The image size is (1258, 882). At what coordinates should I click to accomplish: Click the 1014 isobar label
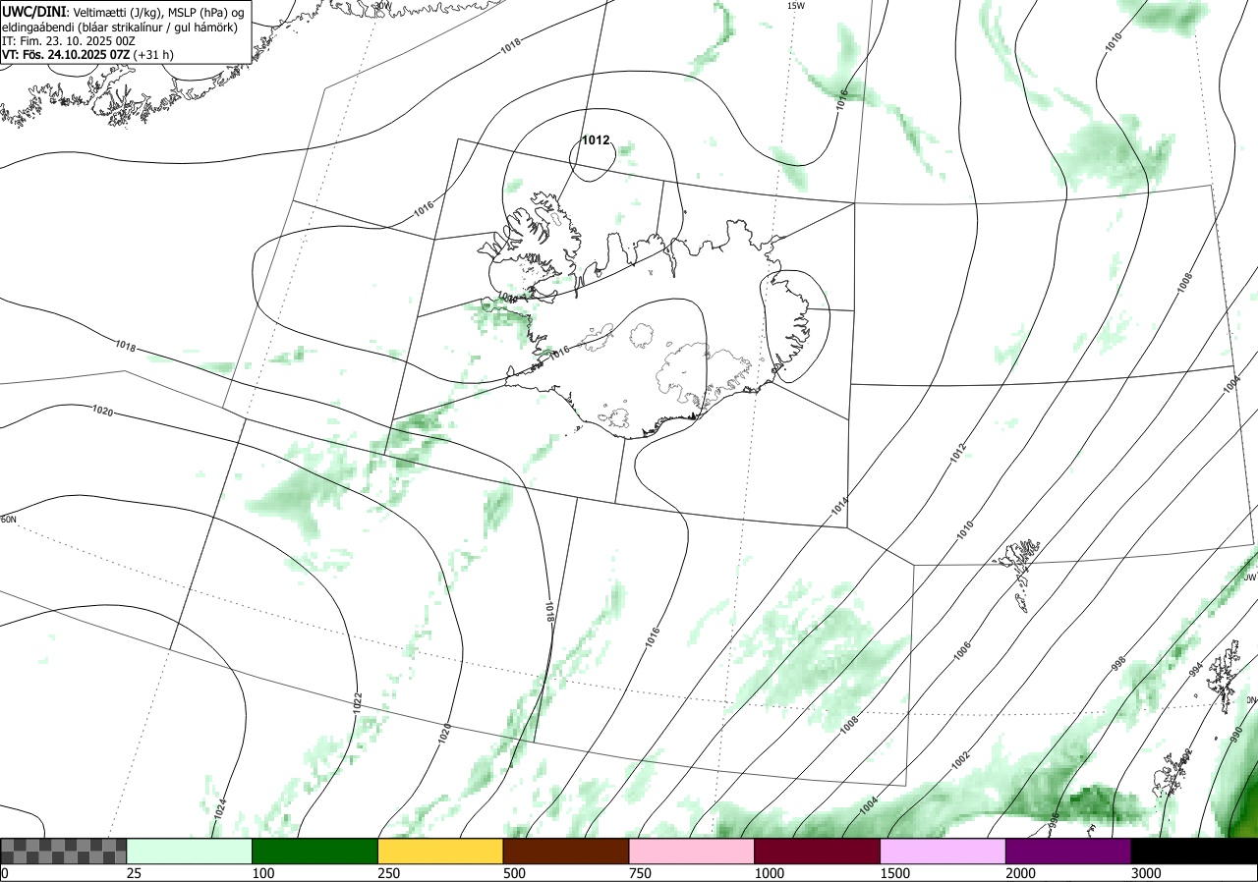[x=839, y=507]
